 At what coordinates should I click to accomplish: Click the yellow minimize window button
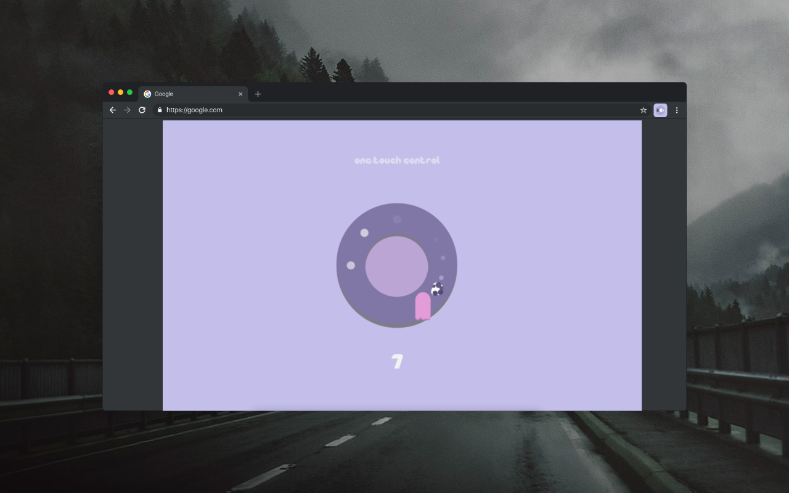(121, 92)
